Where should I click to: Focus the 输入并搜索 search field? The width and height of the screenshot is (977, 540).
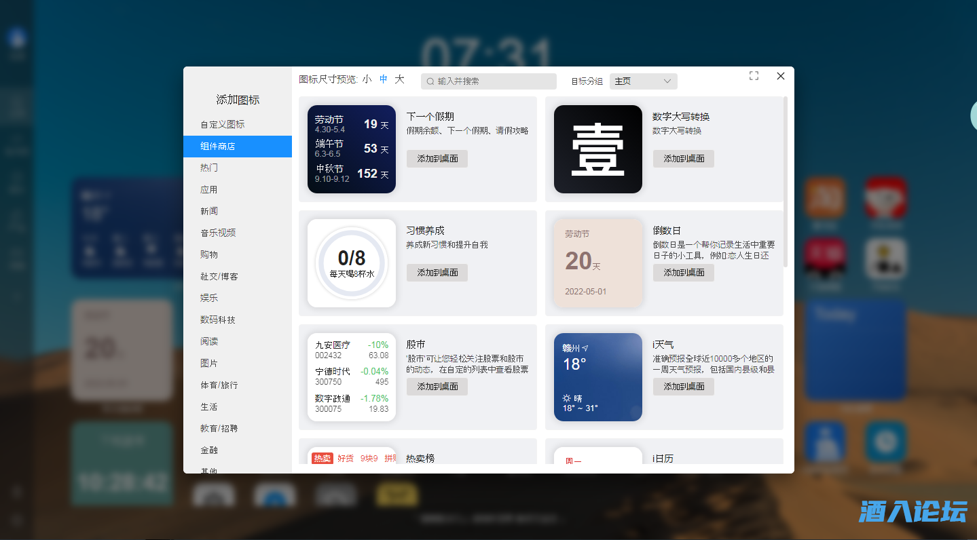492,81
